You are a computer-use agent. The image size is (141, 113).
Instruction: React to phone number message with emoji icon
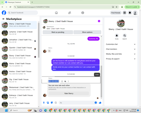click(62, 81)
